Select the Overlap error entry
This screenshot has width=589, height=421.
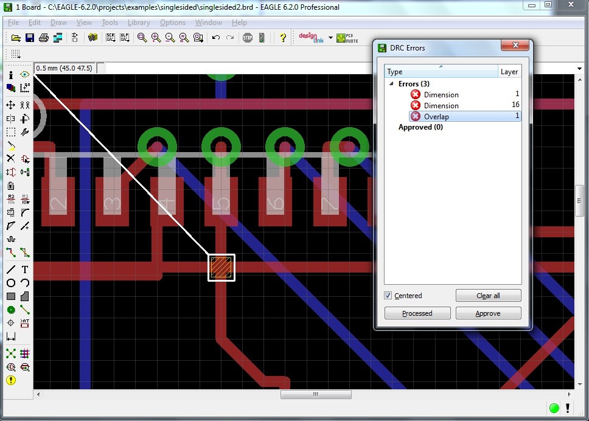pos(436,117)
